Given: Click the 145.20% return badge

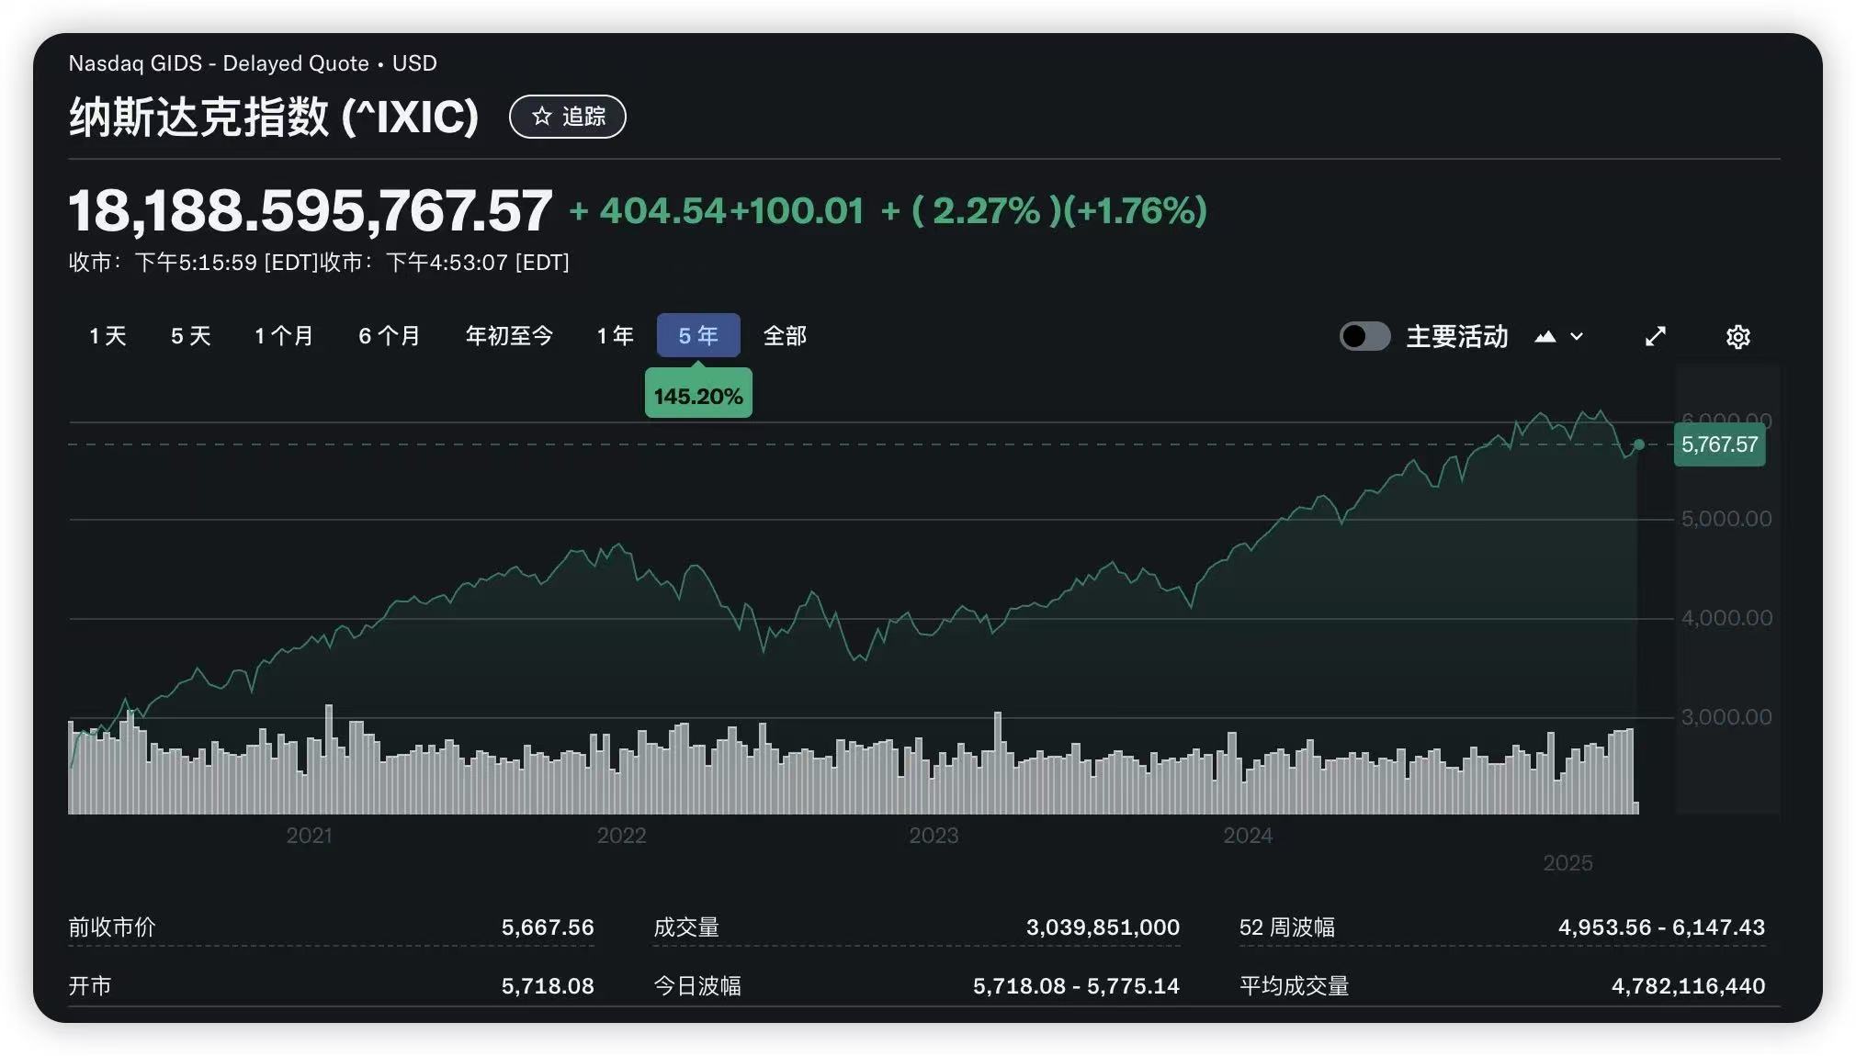Looking at the screenshot, I should click(698, 396).
